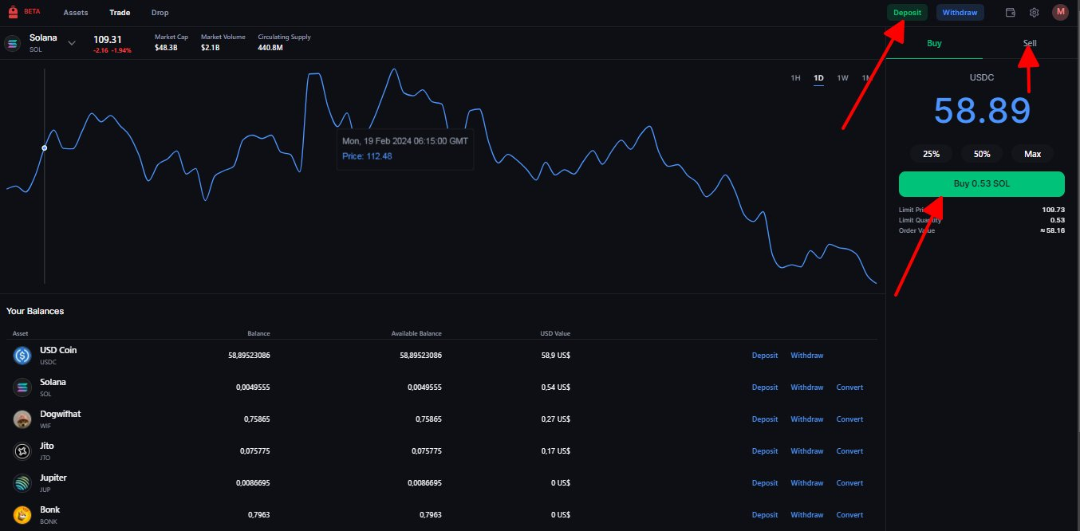This screenshot has width=1080, height=531.
Task: Expand the Solana market selector chevron
Action: click(72, 43)
